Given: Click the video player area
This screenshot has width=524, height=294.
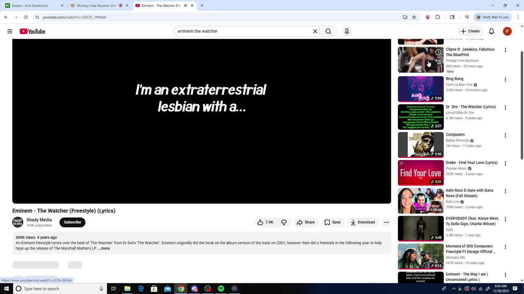Looking at the screenshot, I should [201, 121].
